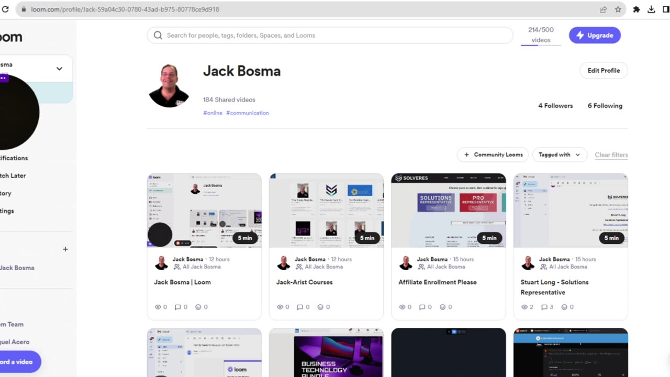Open Watch Later in the sidebar

[x=13, y=176]
